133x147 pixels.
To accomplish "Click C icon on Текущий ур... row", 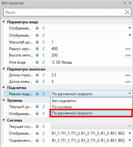I will pyautogui.click(x=44, y=106).
